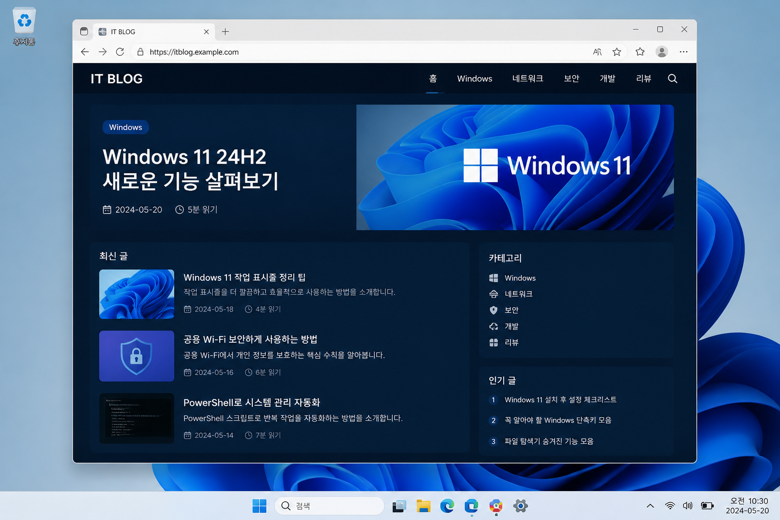The height and width of the screenshot is (520, 780).
Task: Open a new tab with plus button
Action: click(x=225, y=31)
